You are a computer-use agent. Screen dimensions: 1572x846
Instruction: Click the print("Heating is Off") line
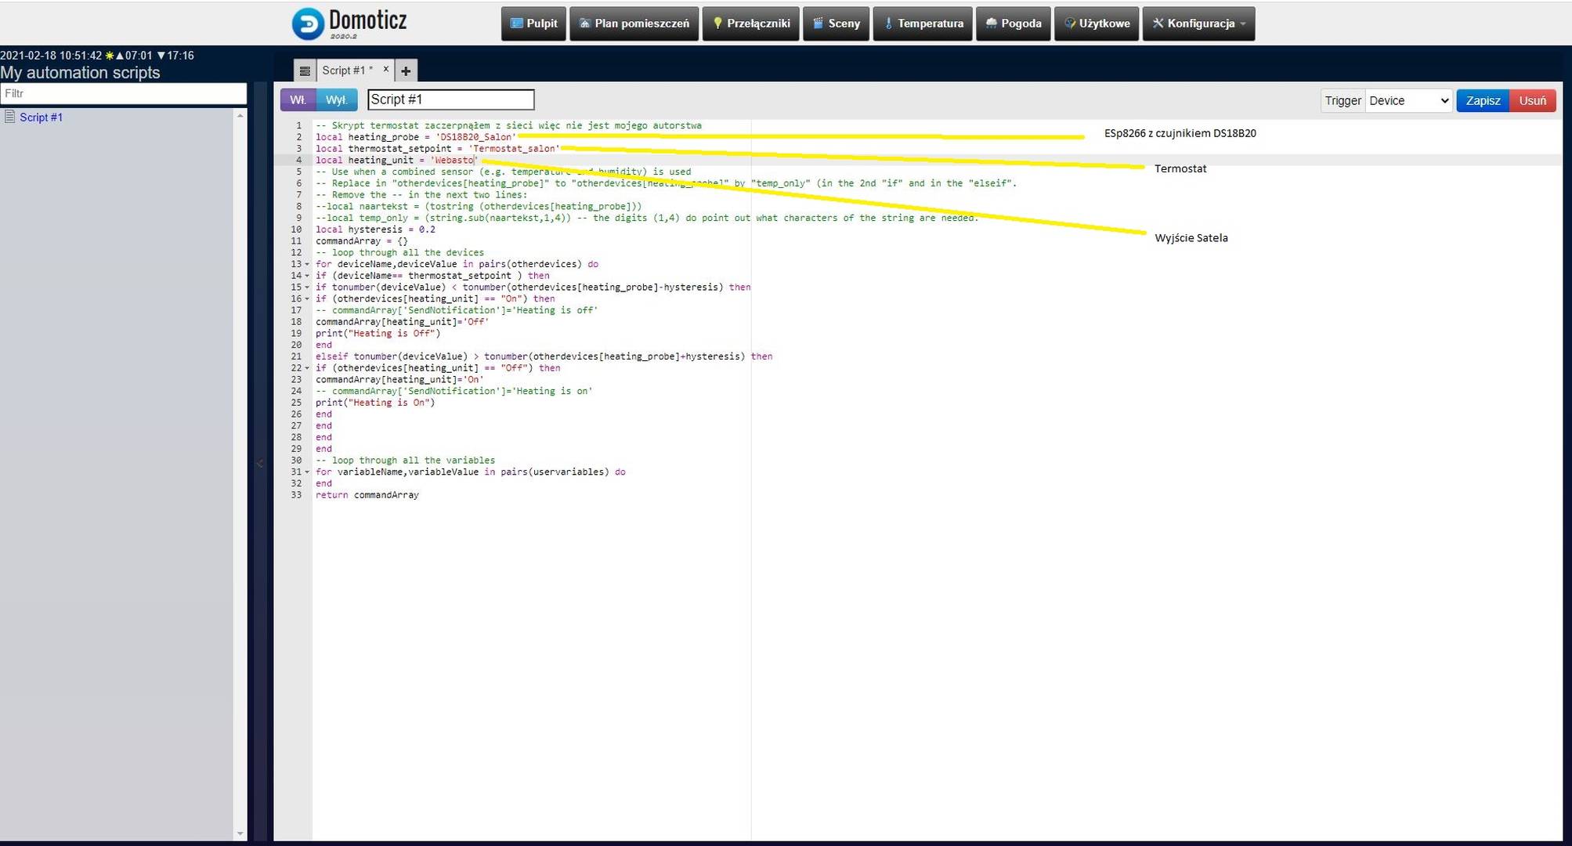click(378, 334)
